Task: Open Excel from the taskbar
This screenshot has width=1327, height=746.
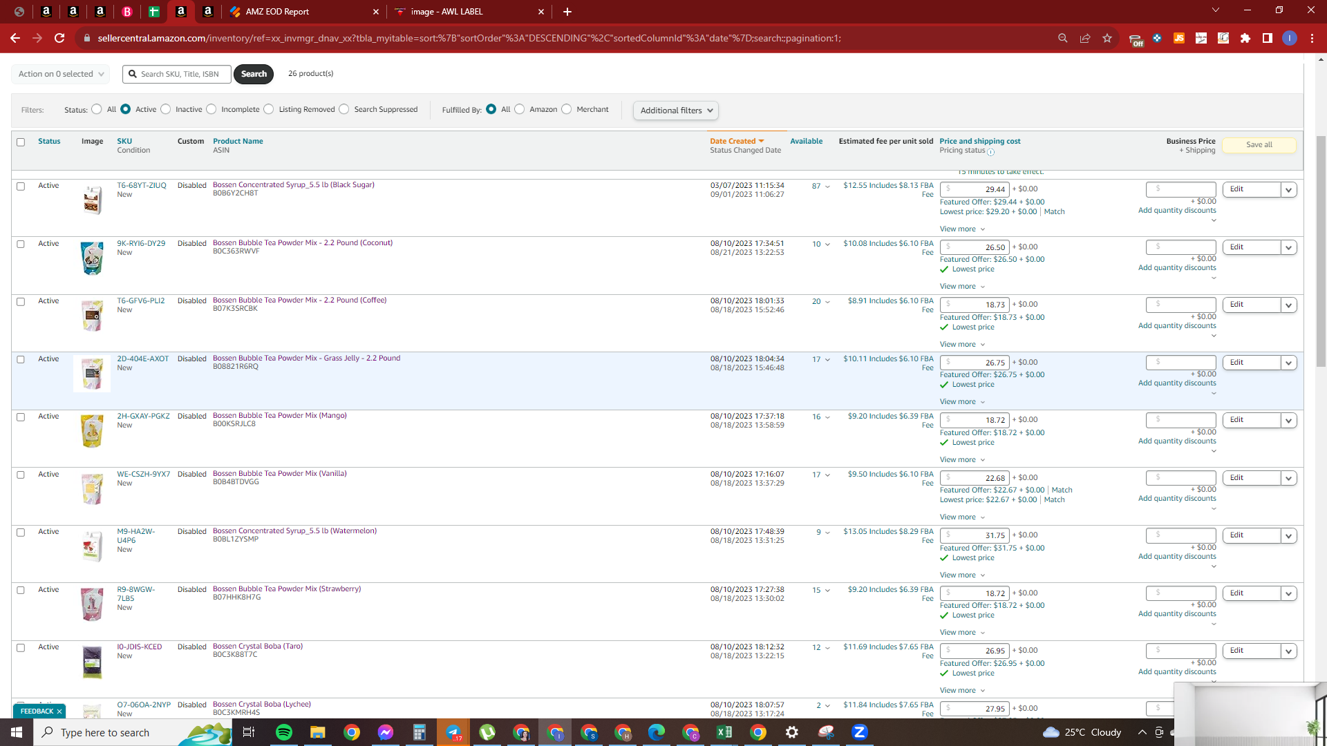Action: (724, 732)
